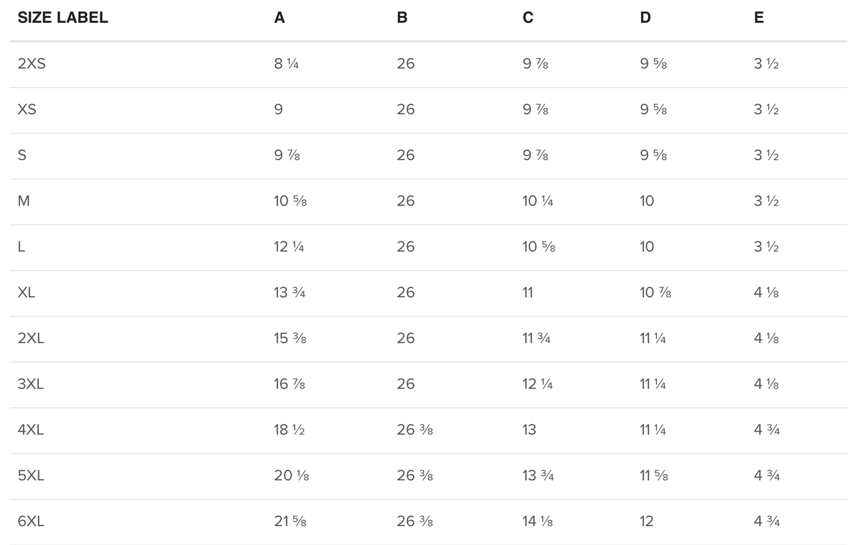Click column header D

645,18
